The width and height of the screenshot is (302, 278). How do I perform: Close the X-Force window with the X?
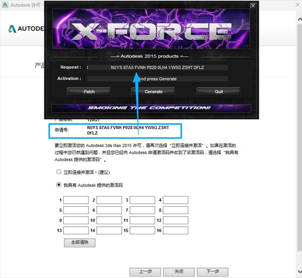pyautogui.click(x=253, y=6)
